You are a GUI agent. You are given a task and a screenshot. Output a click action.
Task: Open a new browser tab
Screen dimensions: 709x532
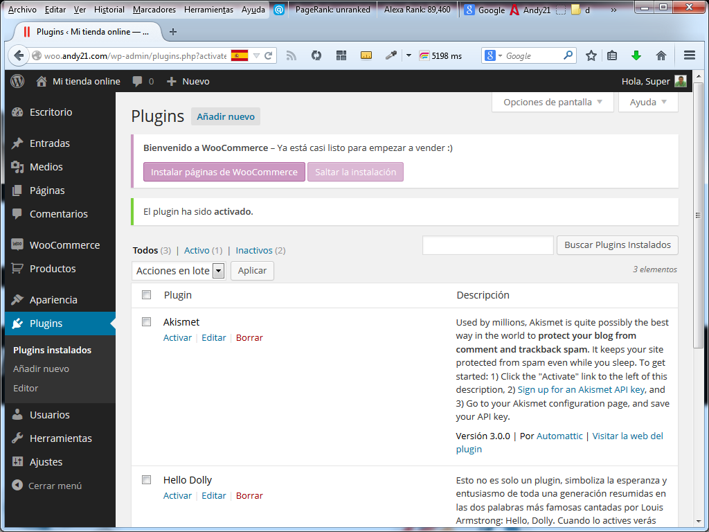click(172, 32)
